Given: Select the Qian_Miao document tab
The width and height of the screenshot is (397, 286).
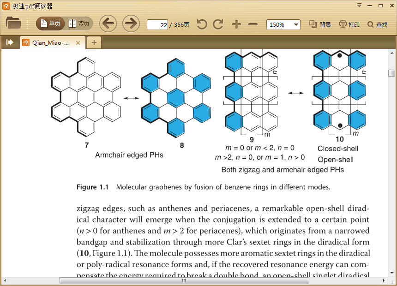Looking at the screenshot, I should point(51,42).
